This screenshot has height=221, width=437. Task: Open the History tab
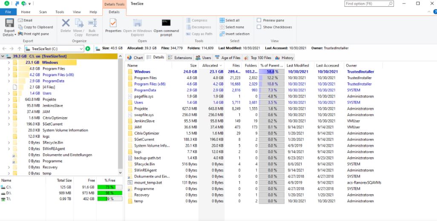tap(284, 57)
